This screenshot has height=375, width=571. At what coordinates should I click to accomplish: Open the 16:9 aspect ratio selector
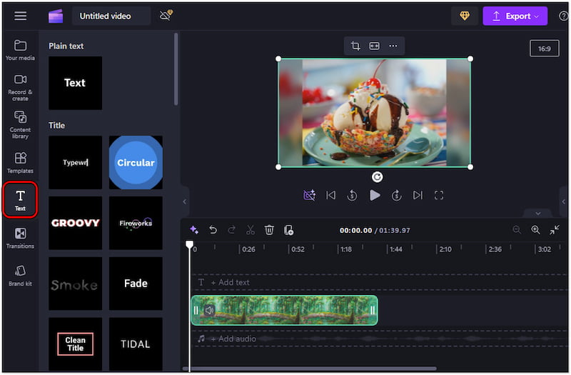544,49
